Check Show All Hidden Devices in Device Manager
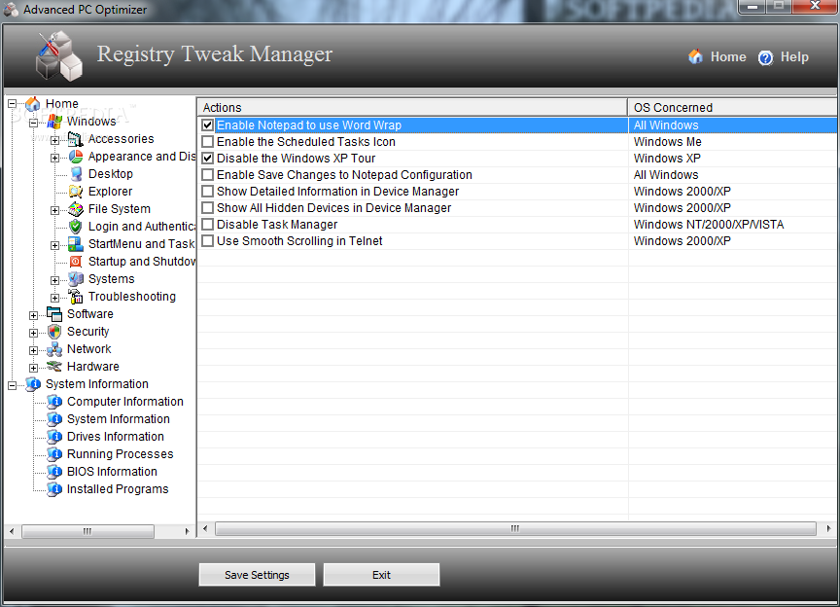Viewport: 840px width, 607px height. 208,208
